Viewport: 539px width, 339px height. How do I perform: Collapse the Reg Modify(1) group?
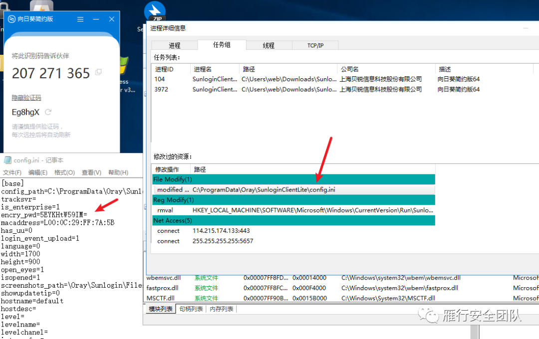pyautogui.click(x=293, y=200)
